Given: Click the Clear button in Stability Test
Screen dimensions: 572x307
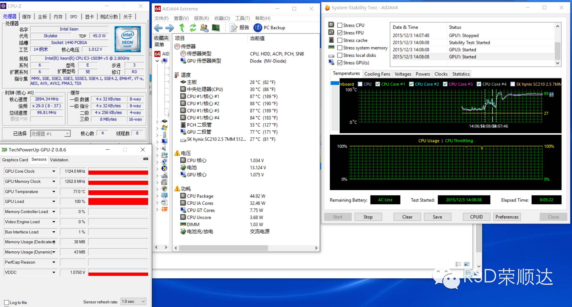Looking at the screenshot, I should point(407,217).
